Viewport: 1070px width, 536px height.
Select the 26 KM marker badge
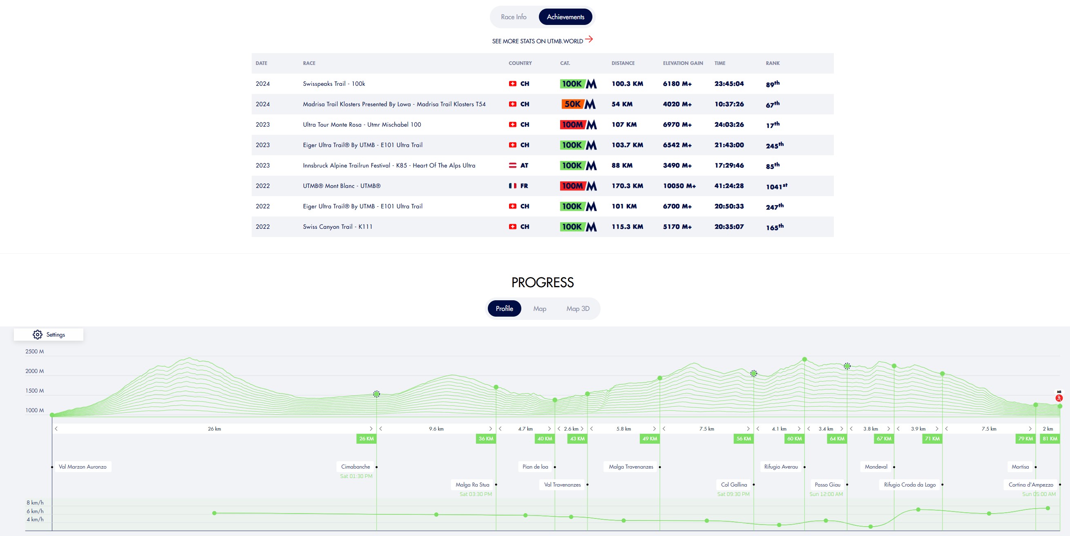point(366,439)
